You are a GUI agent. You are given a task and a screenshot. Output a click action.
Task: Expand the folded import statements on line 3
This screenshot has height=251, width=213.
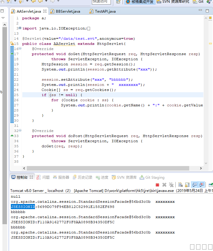coord(20,28)
